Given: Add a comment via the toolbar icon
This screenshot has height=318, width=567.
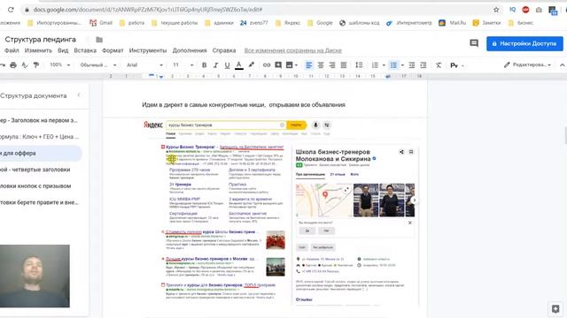Looking at the screenshot, I should click(278, 65).
